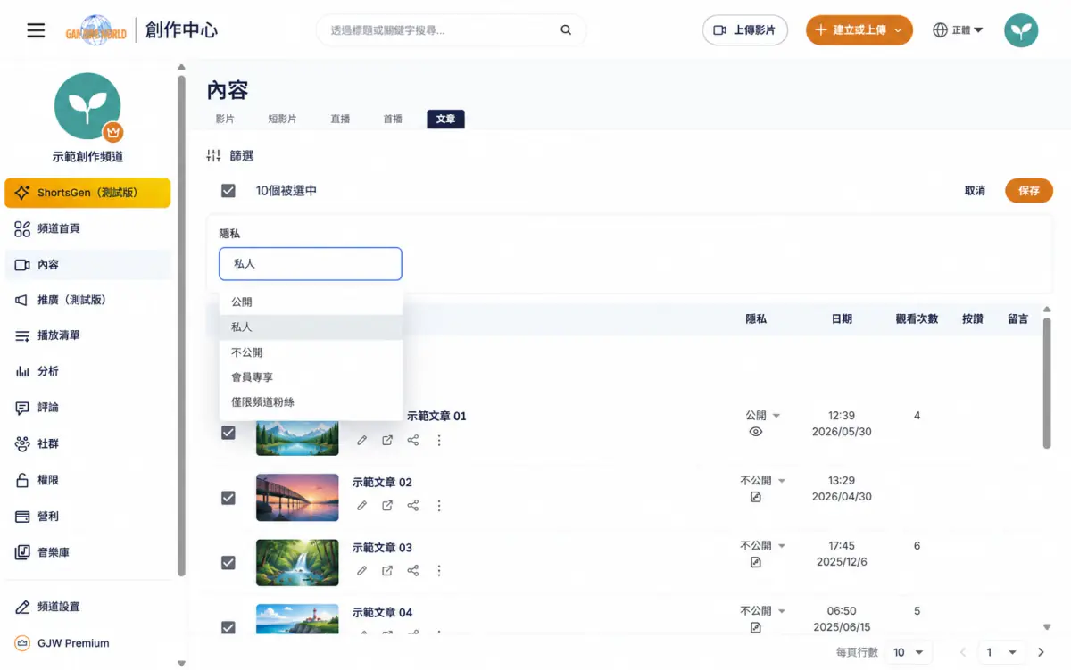
Task: Open the user avatar in header
Action: 1021,30
